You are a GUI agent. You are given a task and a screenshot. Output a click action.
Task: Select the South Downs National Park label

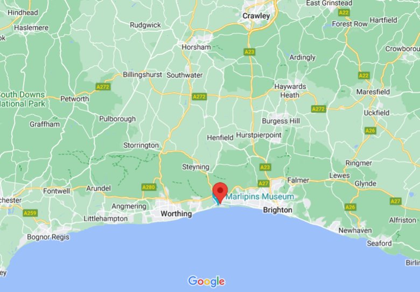point(23,99)
